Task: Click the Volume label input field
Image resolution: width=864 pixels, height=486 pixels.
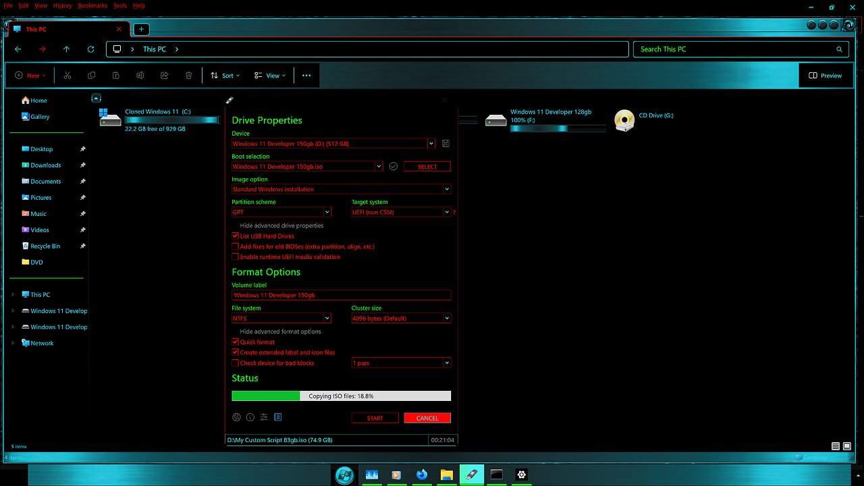Action: tap(341, 295)
